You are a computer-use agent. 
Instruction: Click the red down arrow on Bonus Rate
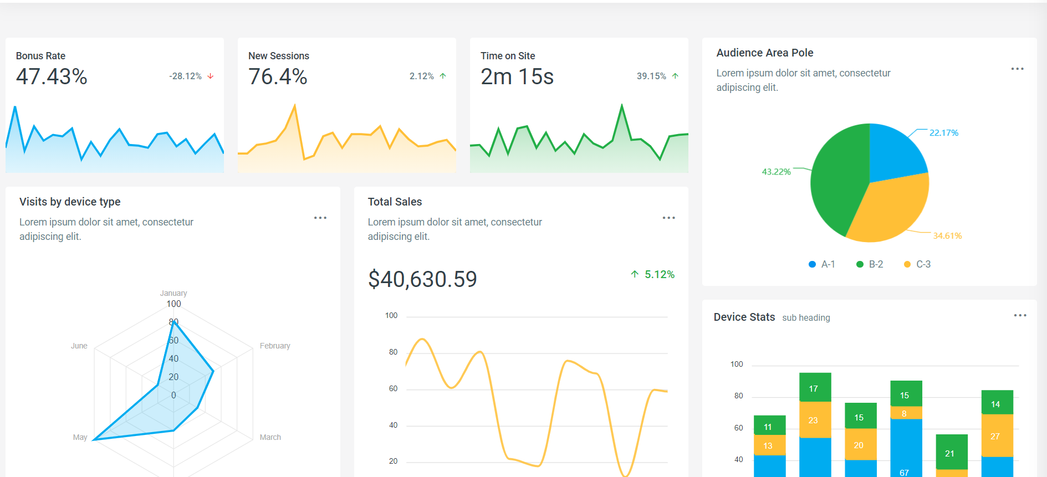point(211,76)
